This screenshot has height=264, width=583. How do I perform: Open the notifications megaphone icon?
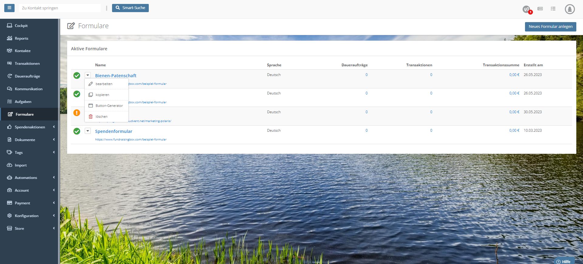[x=526, y=9]
